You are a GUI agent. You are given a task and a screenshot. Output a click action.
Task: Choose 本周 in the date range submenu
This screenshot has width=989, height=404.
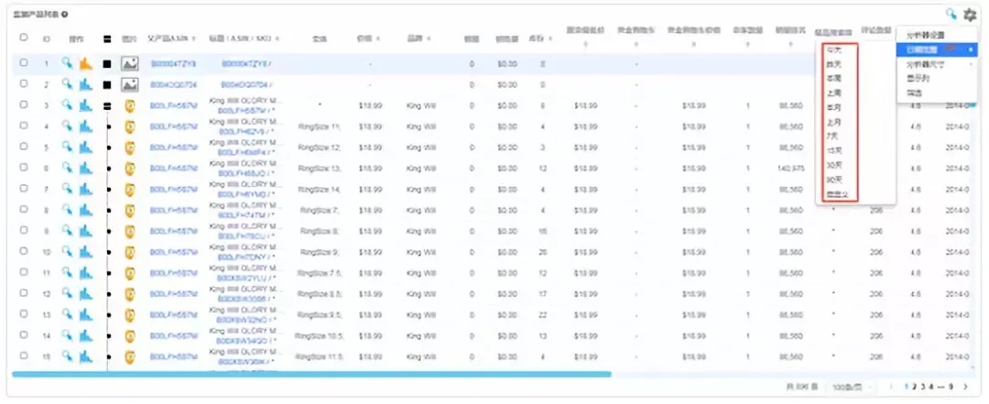(833, 78)
